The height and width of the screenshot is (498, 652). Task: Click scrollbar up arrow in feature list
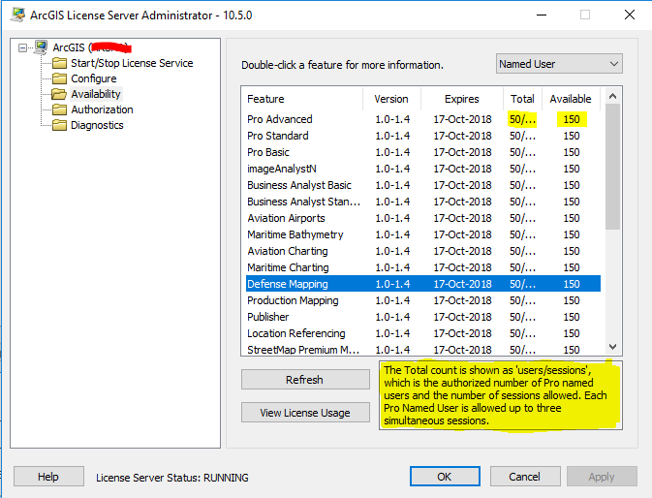612,96
